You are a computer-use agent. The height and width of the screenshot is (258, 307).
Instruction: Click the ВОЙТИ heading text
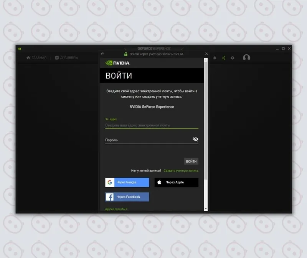[x=119, y=75]
